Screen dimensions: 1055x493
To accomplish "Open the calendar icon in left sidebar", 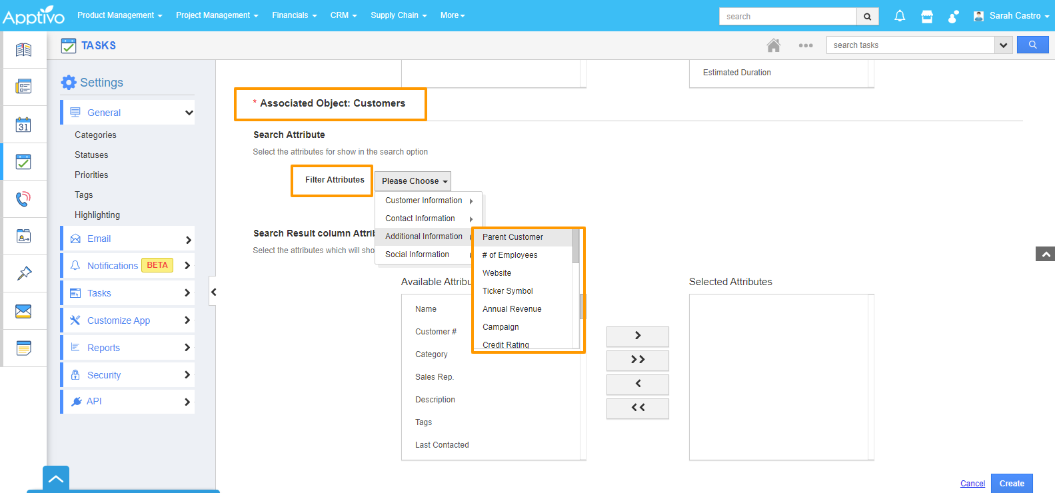I will (23, 125).
